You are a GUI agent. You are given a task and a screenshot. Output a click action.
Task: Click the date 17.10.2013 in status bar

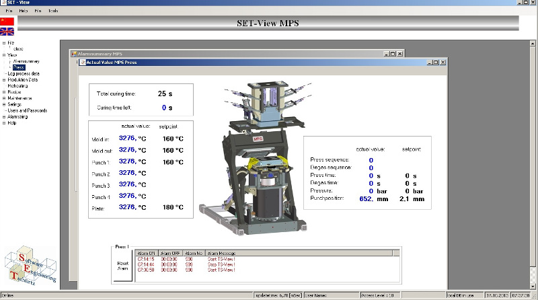coord(497,295)
